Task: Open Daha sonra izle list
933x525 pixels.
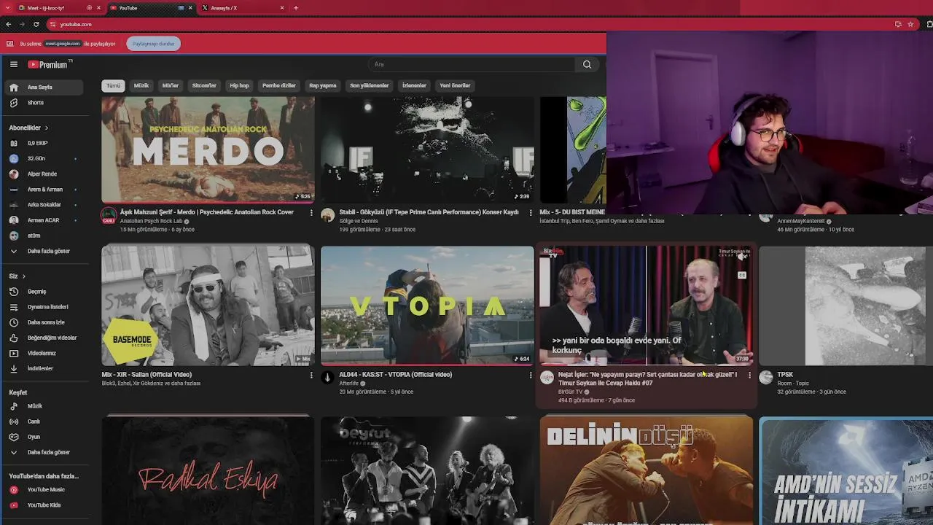Action: coord(44,322)
